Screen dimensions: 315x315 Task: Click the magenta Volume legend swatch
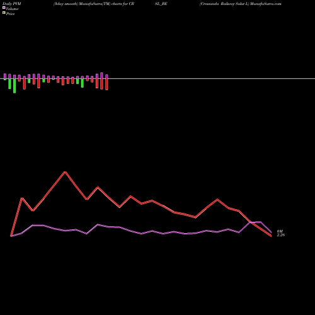4,8
